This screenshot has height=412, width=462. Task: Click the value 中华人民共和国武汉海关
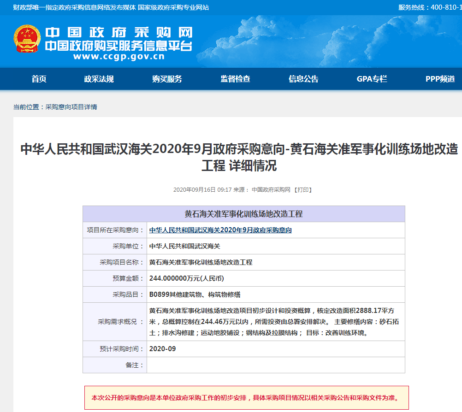point(185,246)
